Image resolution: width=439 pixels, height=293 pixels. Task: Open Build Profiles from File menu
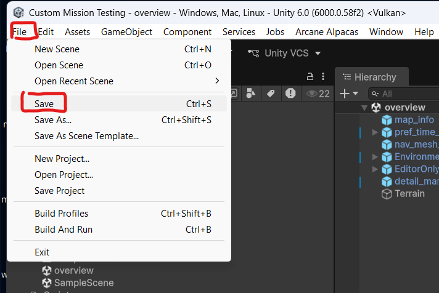[x=119, y=214]
